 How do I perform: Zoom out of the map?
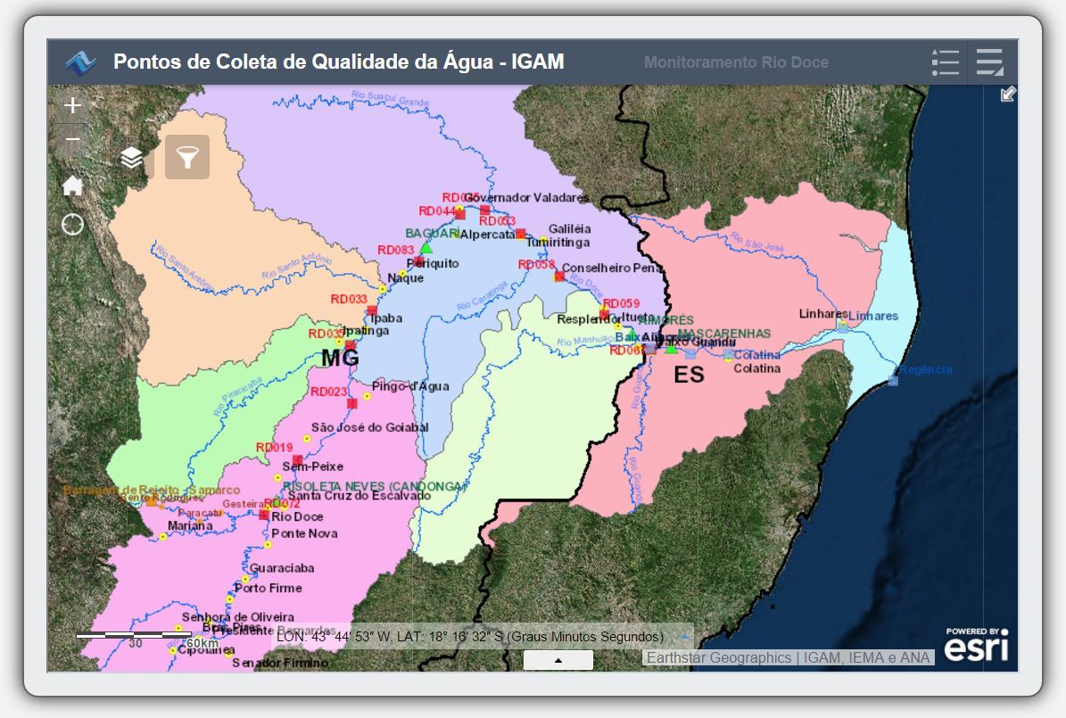72,140
